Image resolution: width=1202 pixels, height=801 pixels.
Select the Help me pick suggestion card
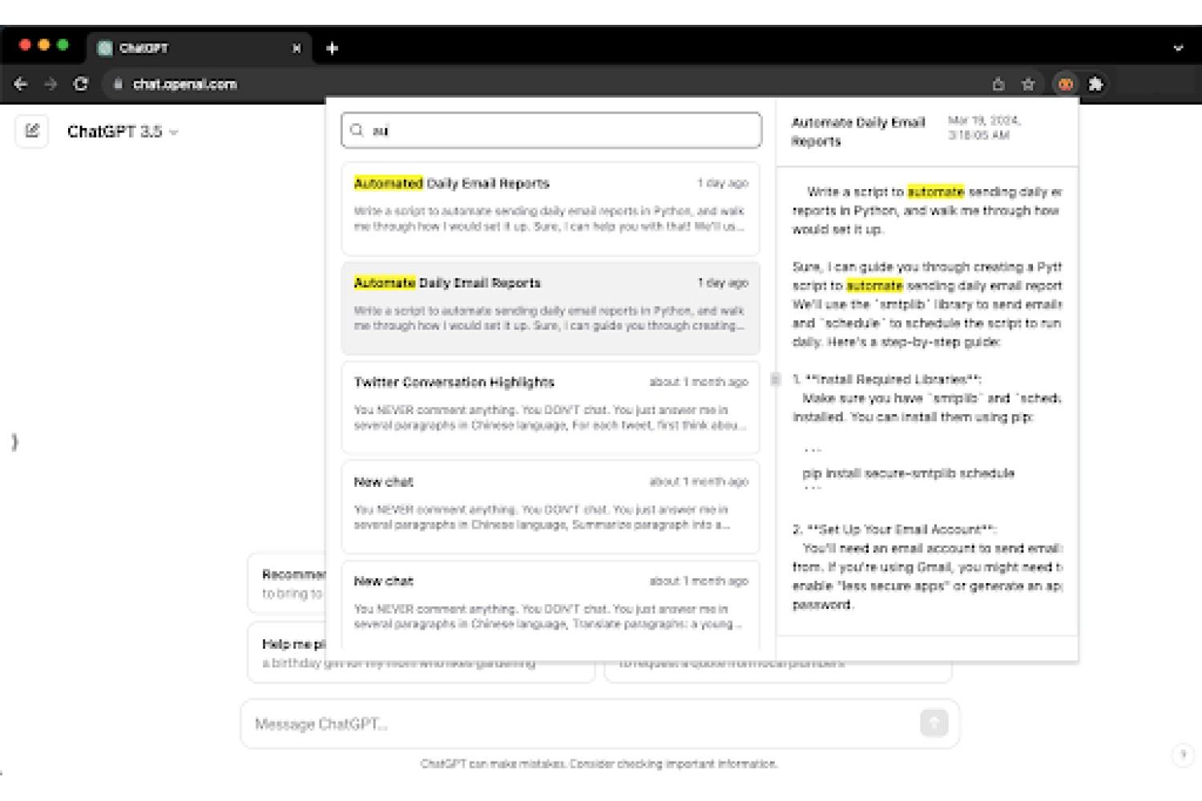coord(287,652)
